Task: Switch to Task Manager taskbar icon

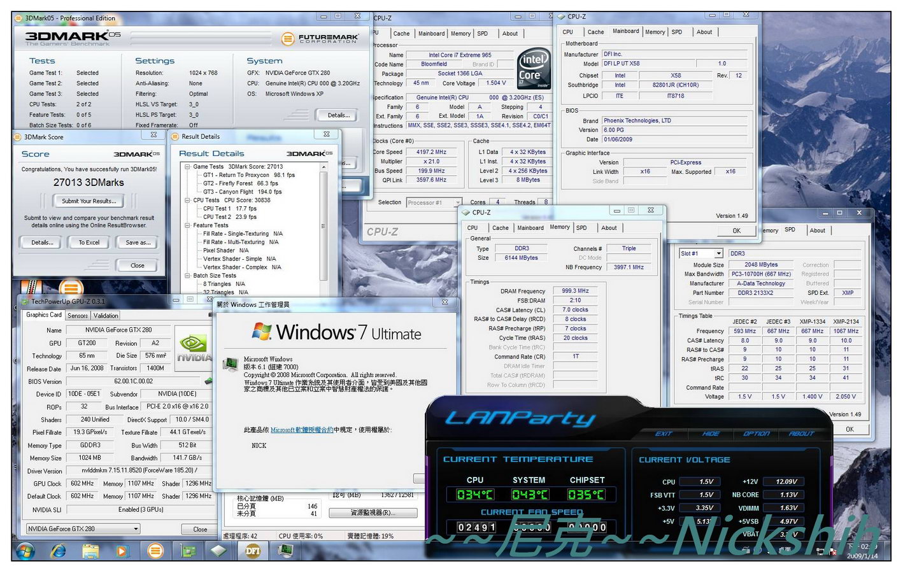Action: click(x=285, y=549)
